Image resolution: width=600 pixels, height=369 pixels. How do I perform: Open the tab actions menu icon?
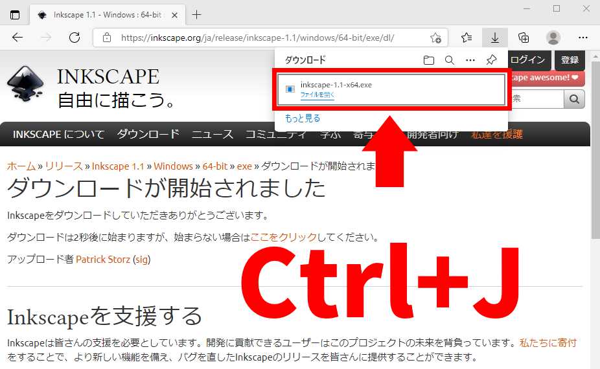(14, 15)
